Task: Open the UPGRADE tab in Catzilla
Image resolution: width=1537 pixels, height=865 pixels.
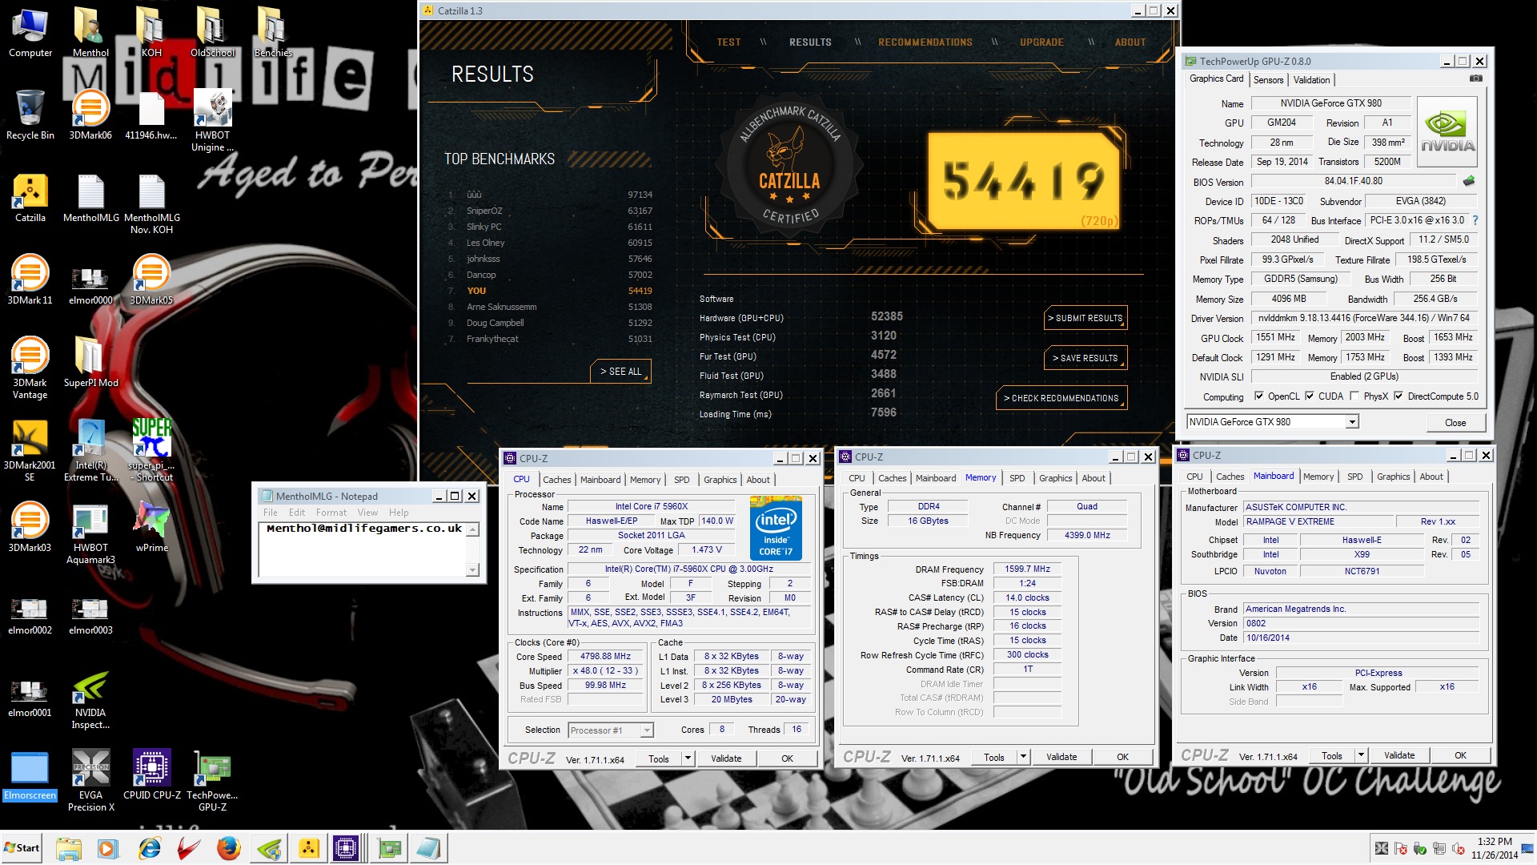Action: coord(1041,42)
